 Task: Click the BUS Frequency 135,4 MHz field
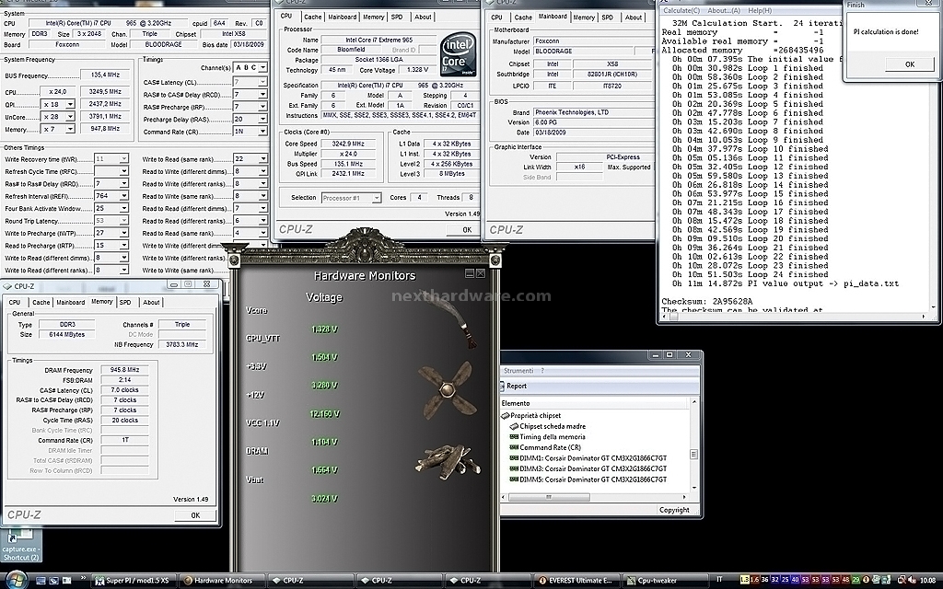pos(105,75)
